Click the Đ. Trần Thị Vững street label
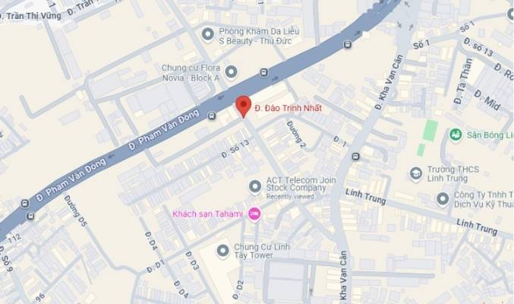Image resolution: width=514 pixels, height=304 pixels. point(30,16)
